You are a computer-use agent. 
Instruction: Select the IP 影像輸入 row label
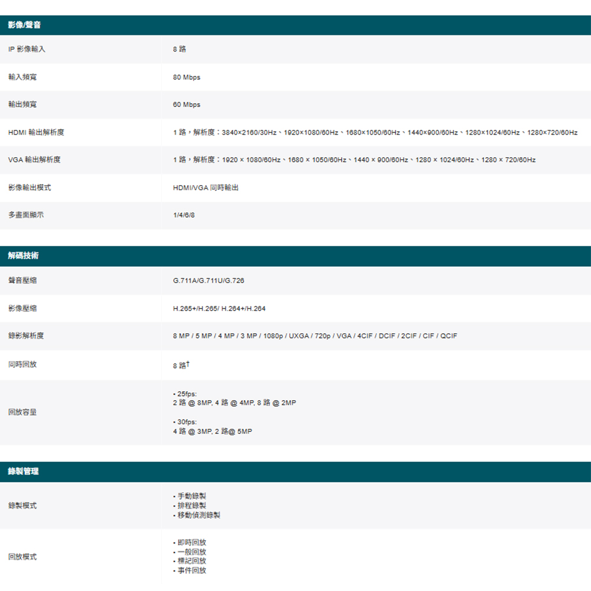point(27,49)
